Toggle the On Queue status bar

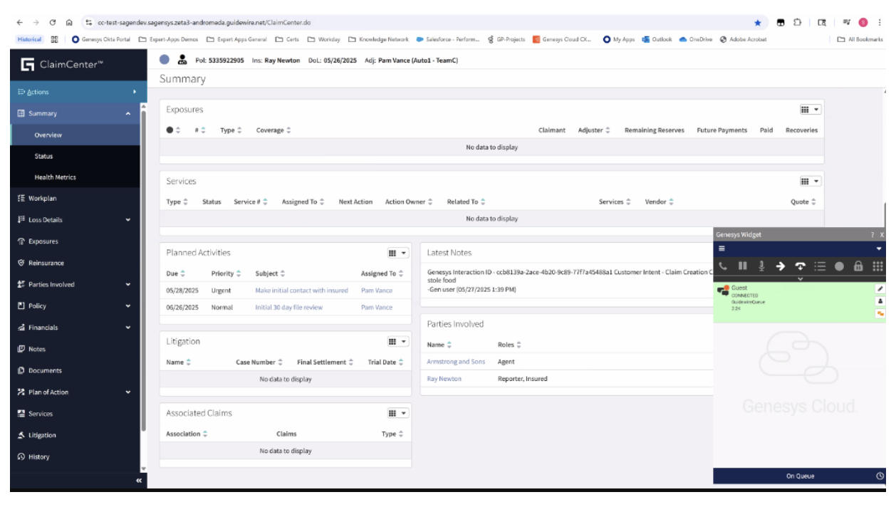[800, 476]
